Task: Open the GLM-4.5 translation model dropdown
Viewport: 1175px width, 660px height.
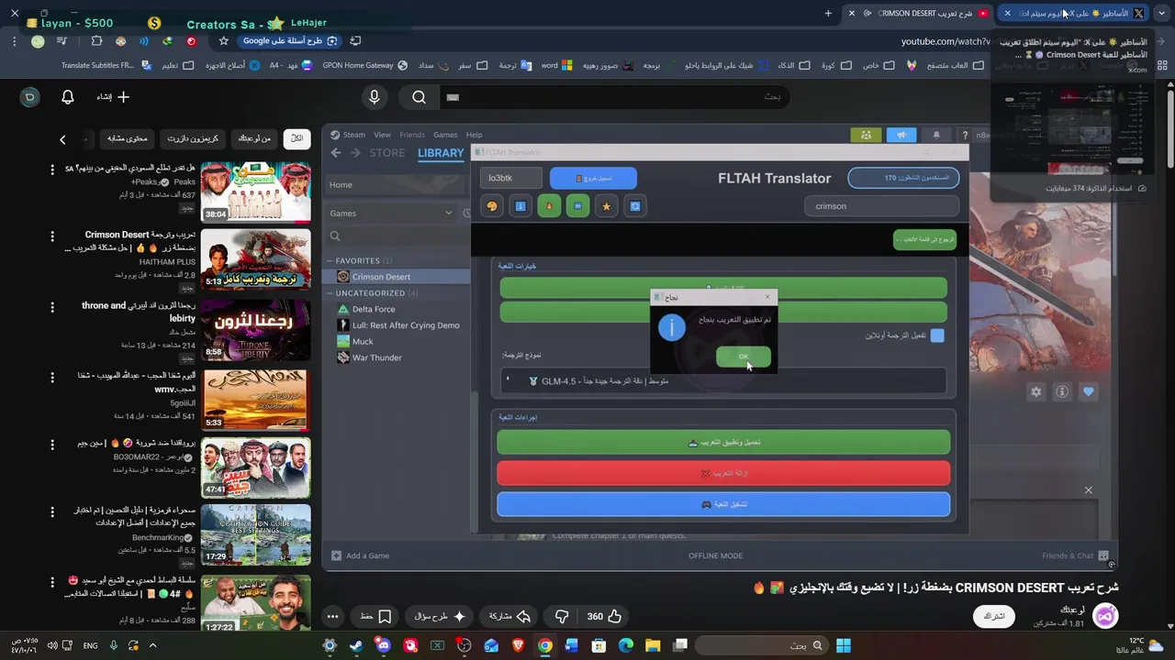Action: tap(723, 380)
